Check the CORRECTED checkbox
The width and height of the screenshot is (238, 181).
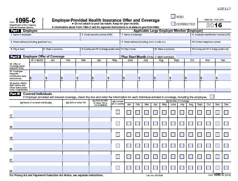click(173, 24)
